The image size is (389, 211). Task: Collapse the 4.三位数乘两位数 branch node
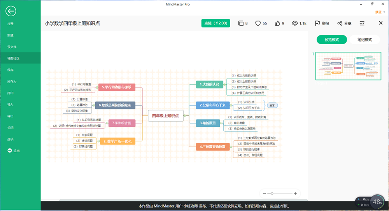231,147
